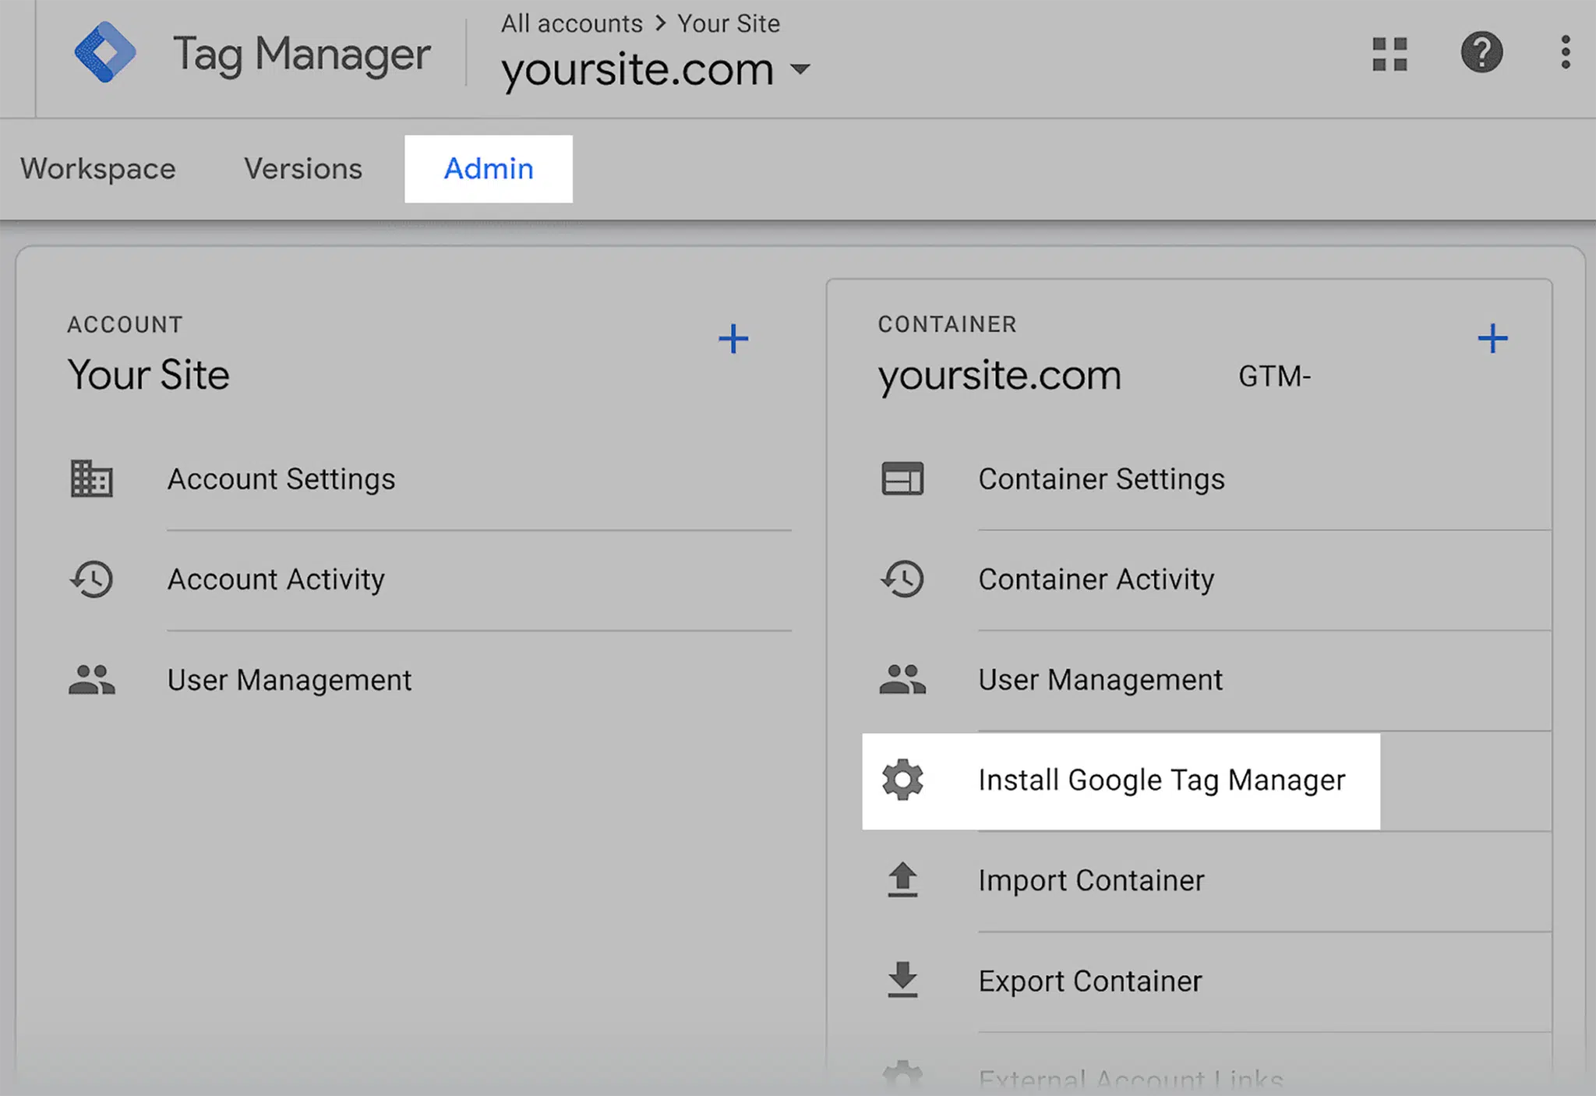Viewport: 1596px width, 1096px height.
Task: Click the Tag Manager title text
Action: click(x=302, y=55)
